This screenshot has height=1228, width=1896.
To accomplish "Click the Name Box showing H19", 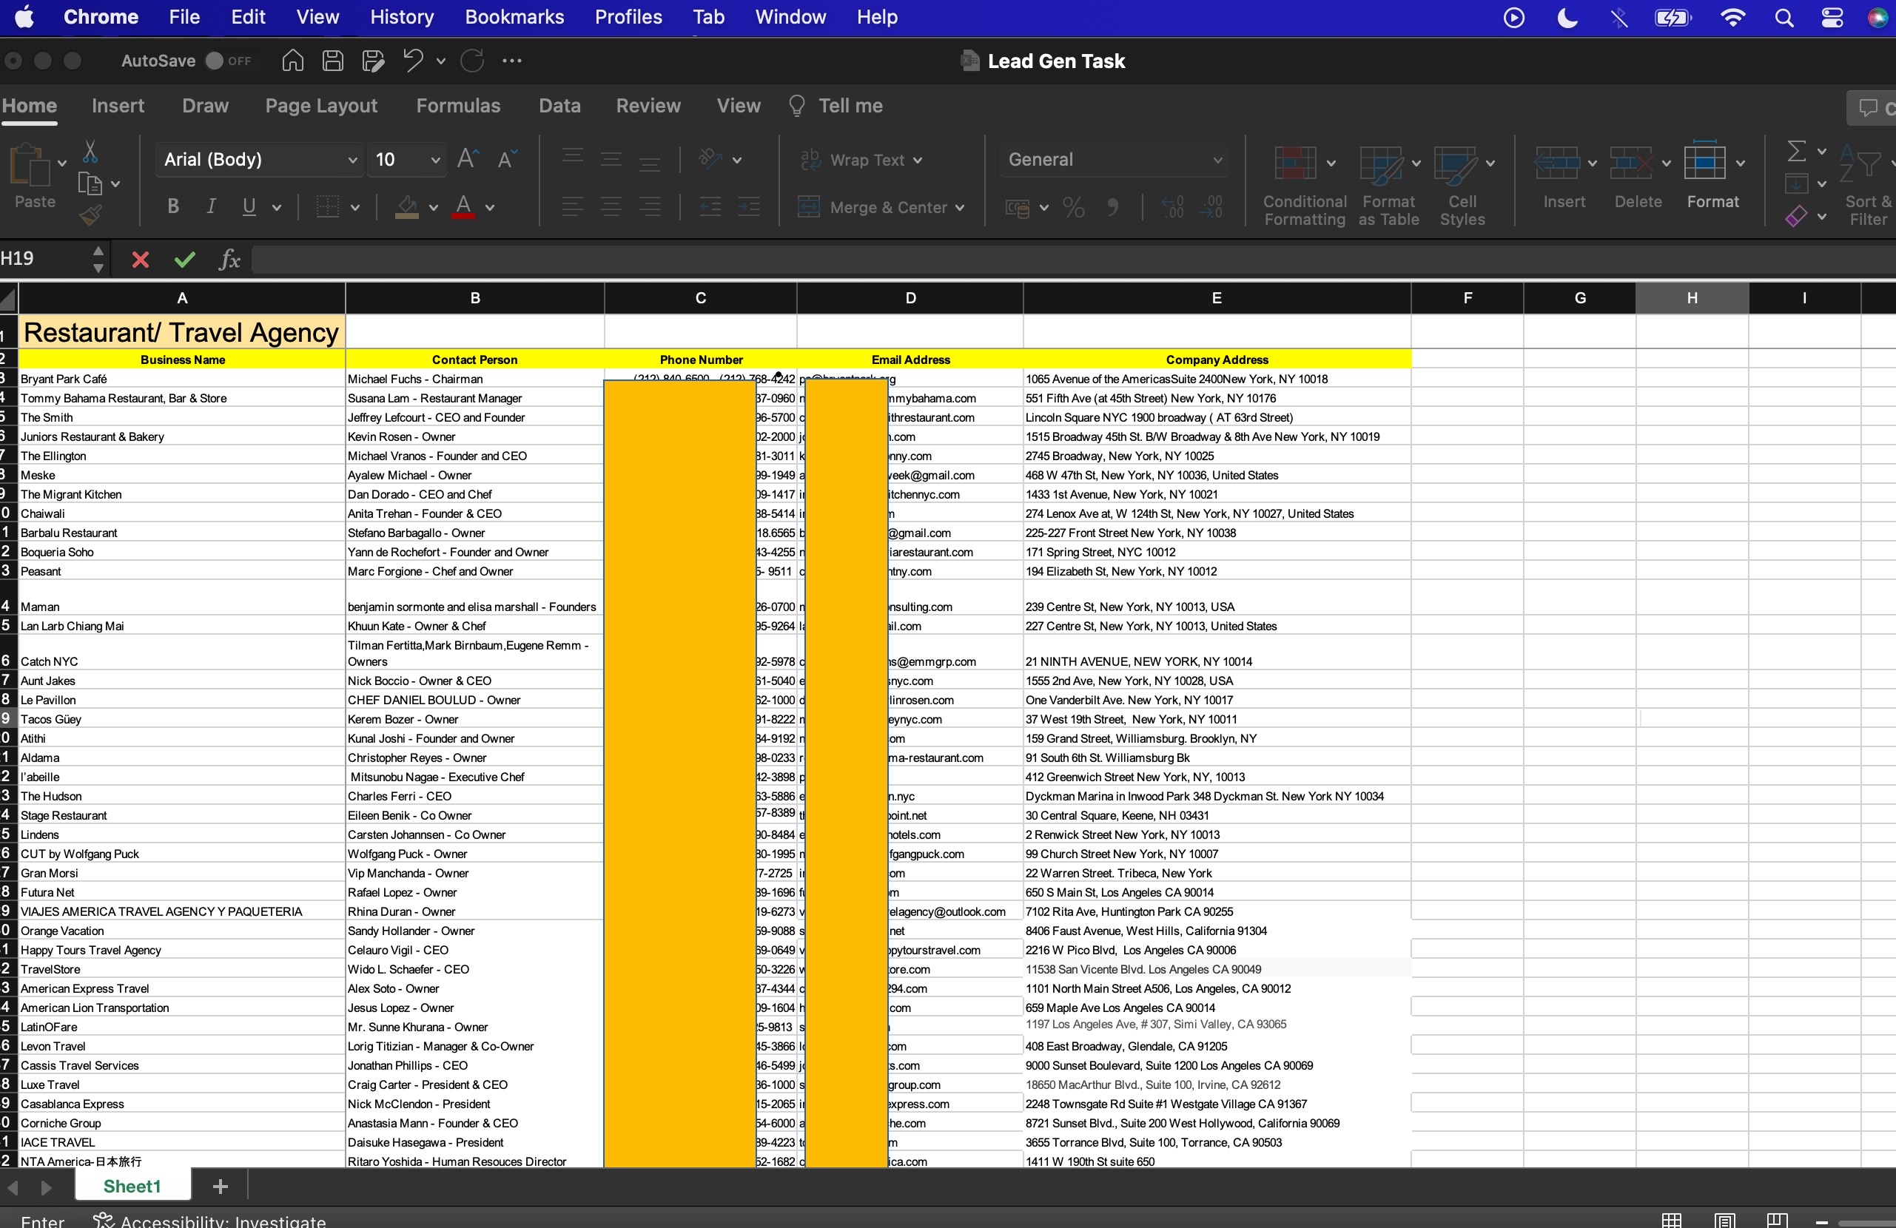I will 44,259.
